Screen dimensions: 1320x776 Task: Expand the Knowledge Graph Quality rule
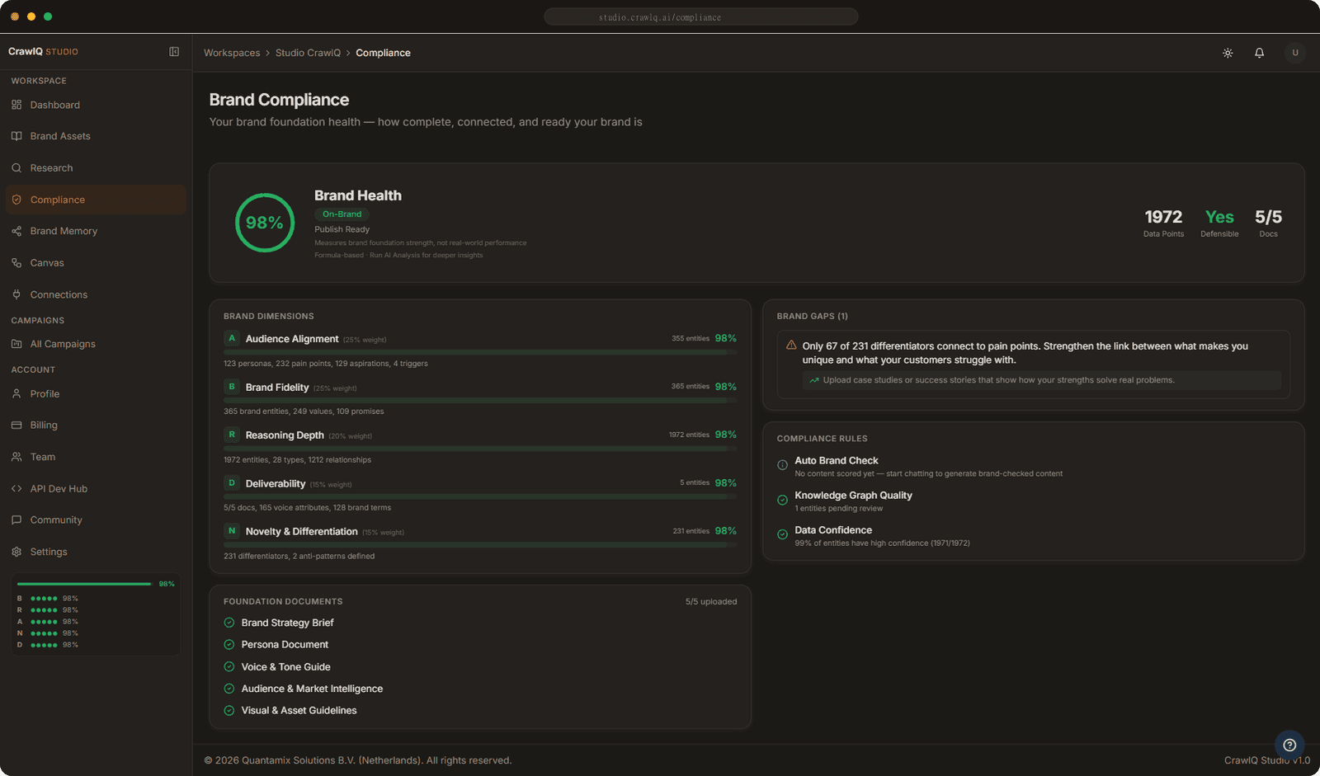853,495
